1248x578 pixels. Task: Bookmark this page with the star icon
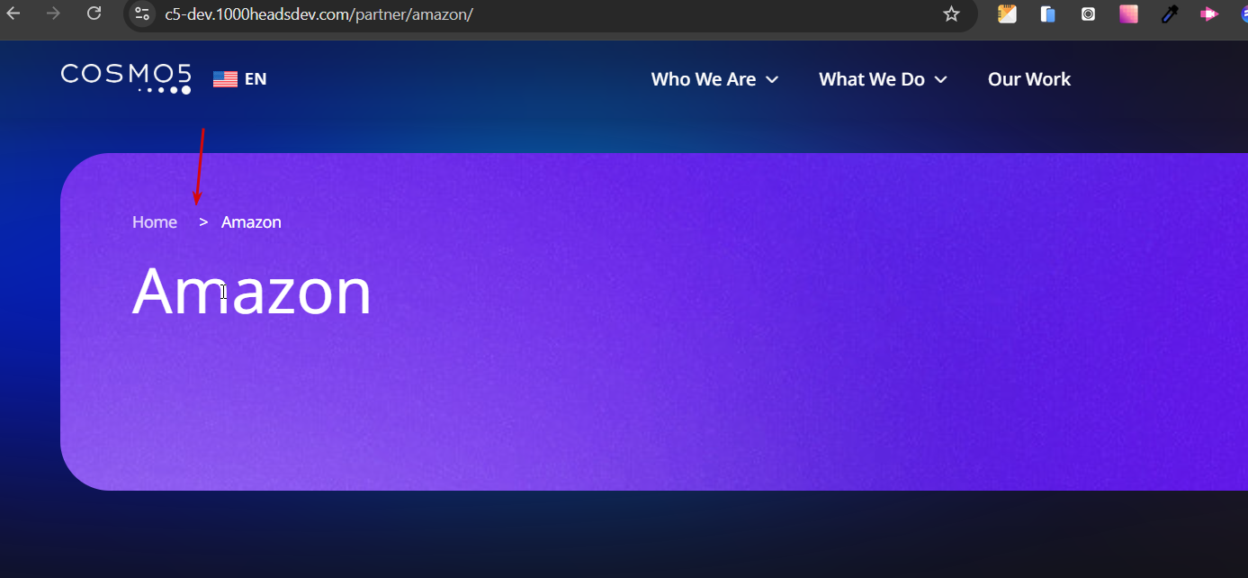pyautogui.click(x=951, y=14)
